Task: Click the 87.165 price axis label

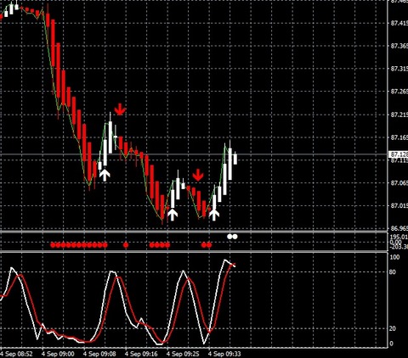Action: pyautogui.click(x=399, y=137)
